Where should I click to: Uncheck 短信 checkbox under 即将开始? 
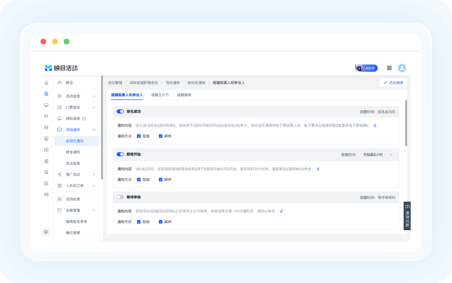click(139, 179)
